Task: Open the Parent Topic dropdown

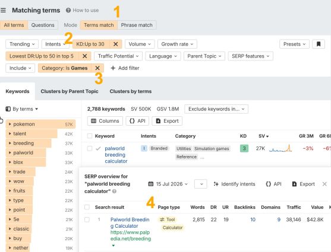Action: [204, 56]
